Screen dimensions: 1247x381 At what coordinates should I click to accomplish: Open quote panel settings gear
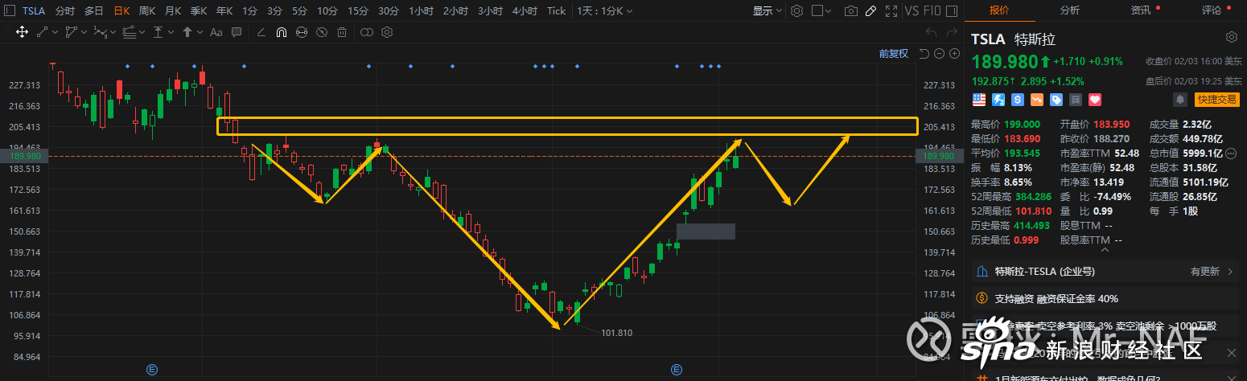coord(1232,38)
